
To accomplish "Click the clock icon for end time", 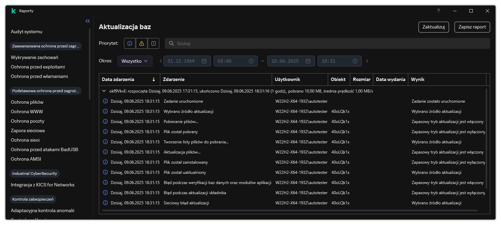I will pyautogui.click(x=355, y=61).
